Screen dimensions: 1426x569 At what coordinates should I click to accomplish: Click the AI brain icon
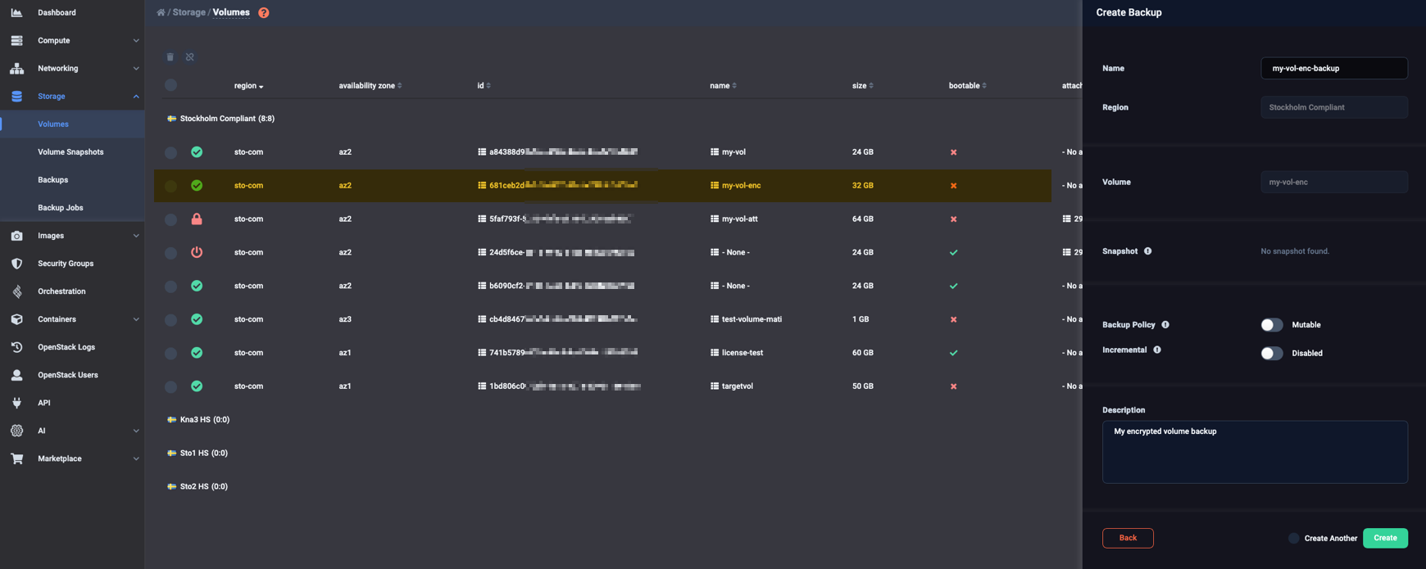coord(16,430)
